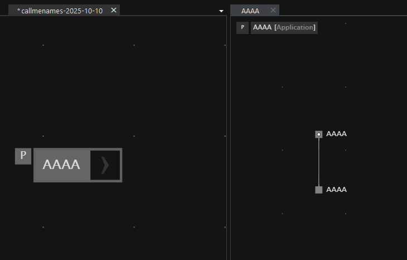
Task: Close the AAAA tab
Action: (x=273, y=10)
